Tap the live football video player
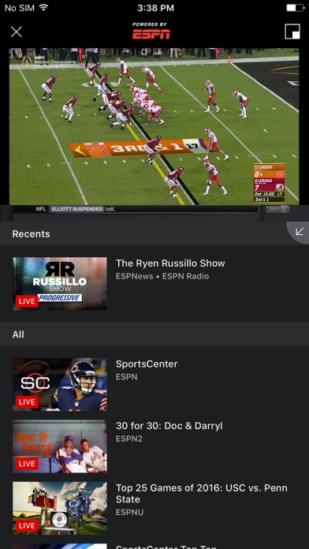The image size is (309, 549). coord(154,126)
